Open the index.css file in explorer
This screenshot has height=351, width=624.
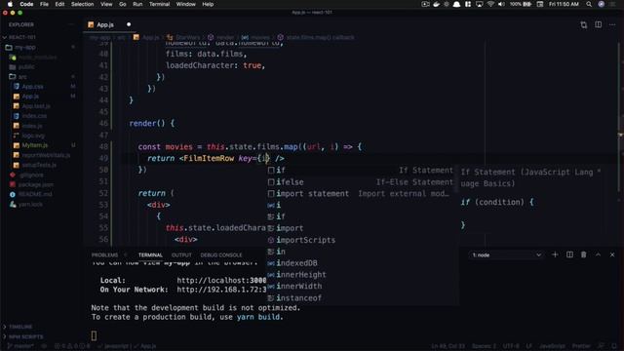tap(34, 116)
